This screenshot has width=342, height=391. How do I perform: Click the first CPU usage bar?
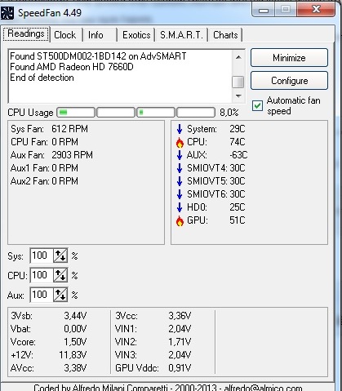pyautogui.click(x=76, y=113)
